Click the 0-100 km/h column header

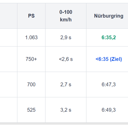[66, 16]
